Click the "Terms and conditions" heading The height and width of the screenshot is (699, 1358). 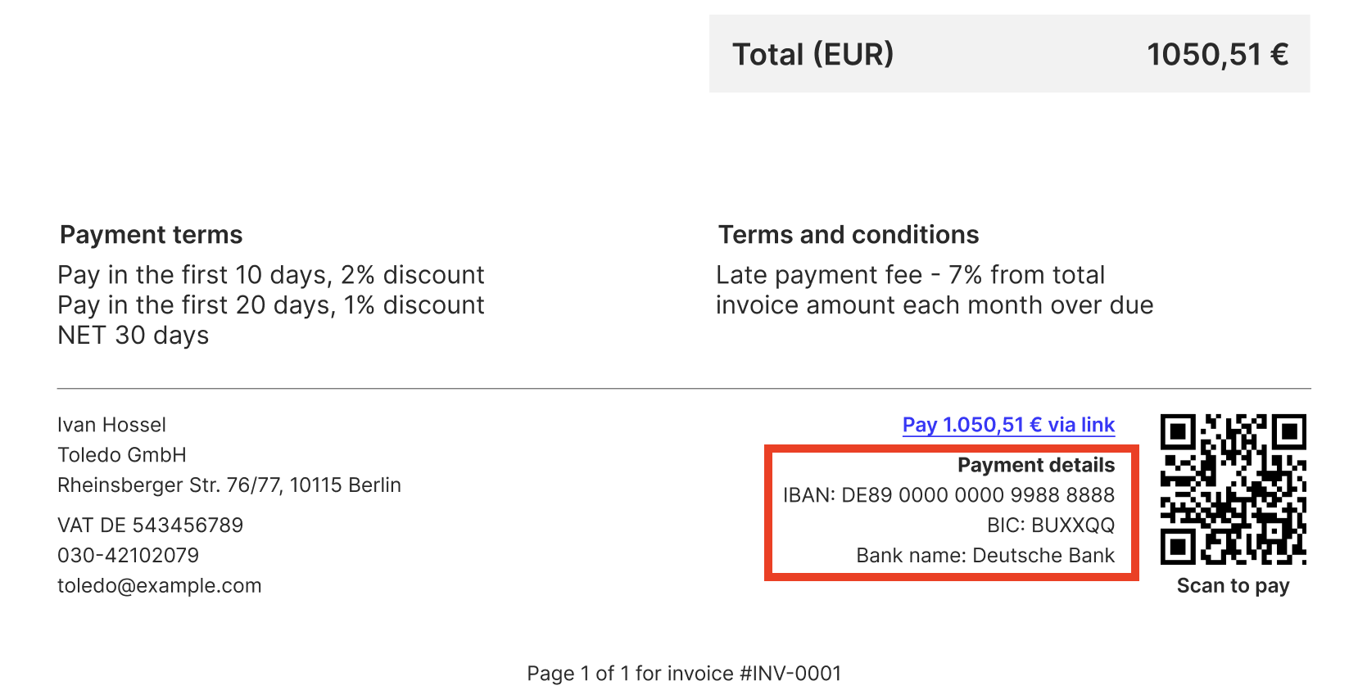pyautogui.click(x=849, y=235)
